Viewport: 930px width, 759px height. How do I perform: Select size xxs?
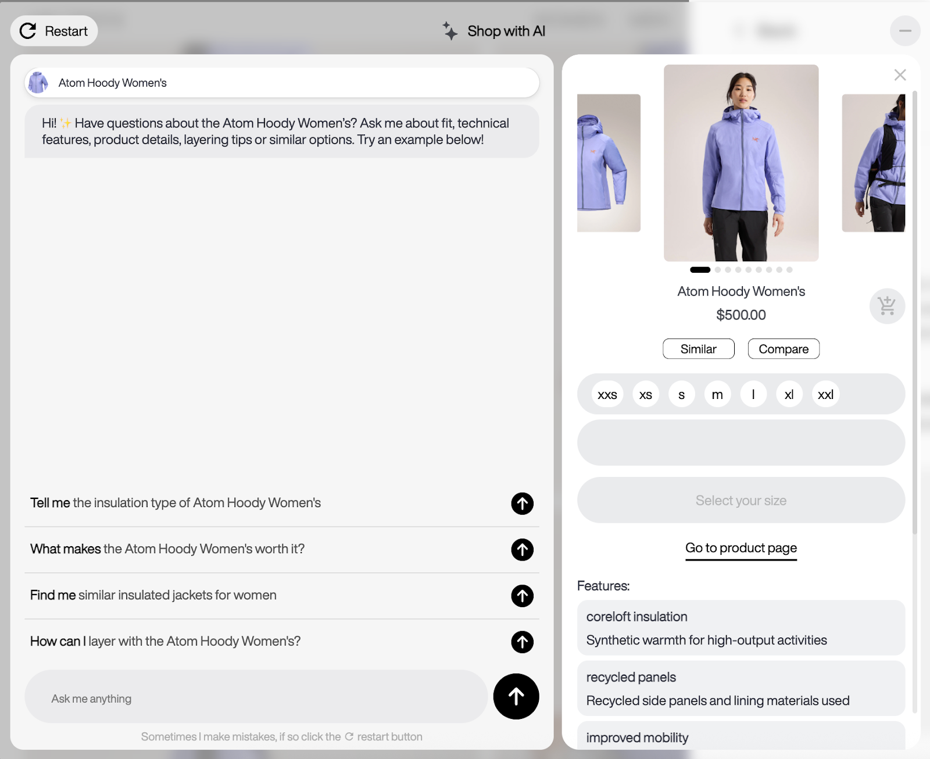point(607,394)
